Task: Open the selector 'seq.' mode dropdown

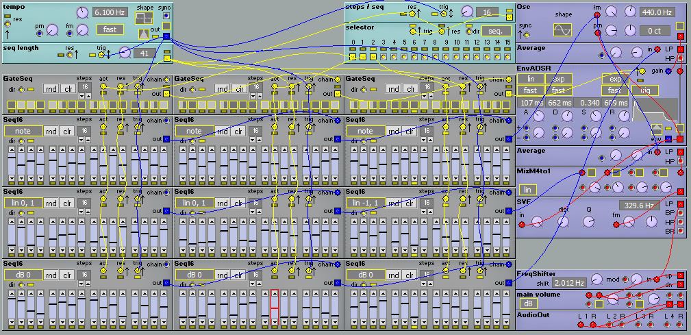Action: (497, 31)
